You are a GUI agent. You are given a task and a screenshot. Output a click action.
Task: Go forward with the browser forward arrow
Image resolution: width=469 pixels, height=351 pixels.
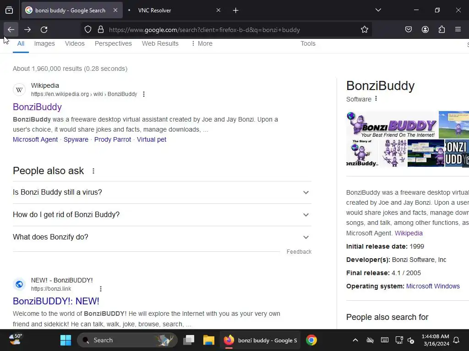[27, 30]
